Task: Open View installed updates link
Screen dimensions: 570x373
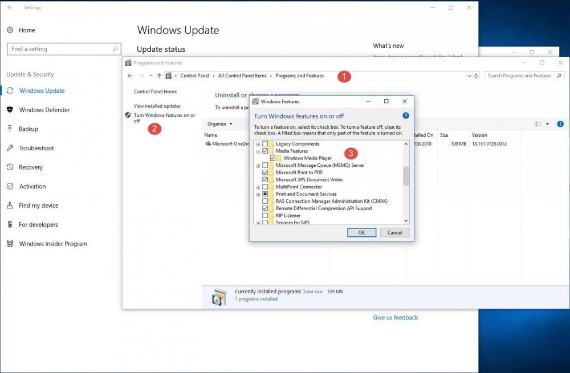Action: (157, 106)
